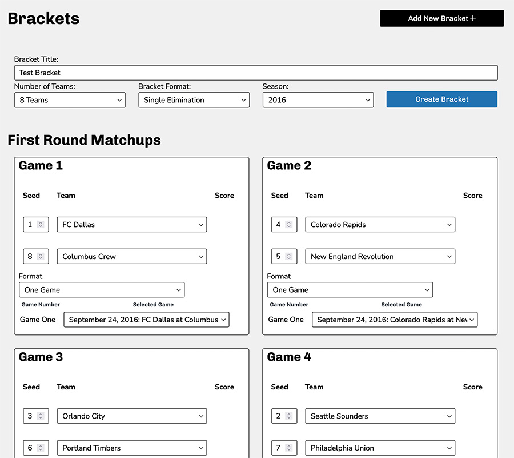
Task: Click the Game 2 heading
Action: click(289, 165)
